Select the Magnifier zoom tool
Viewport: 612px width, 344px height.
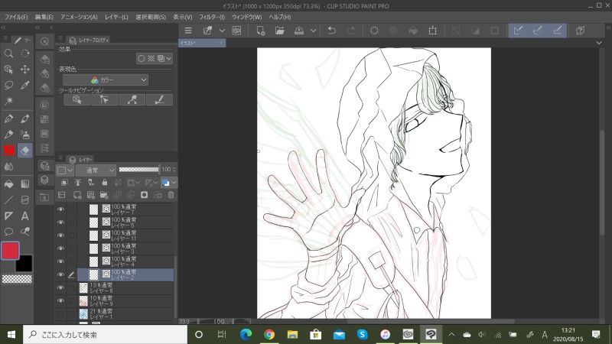click(x=8, y=54)
